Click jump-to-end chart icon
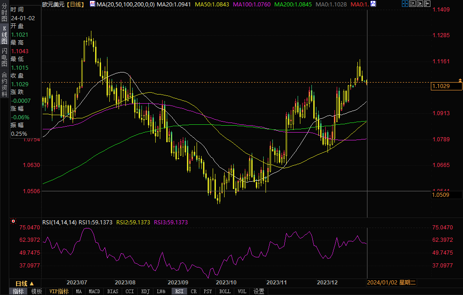Viewport: 463px width, 295px height. 427,4
